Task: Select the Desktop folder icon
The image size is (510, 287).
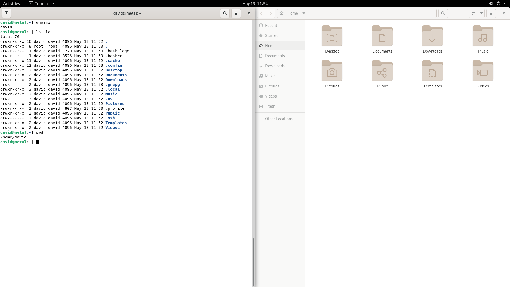Action: pos(332,36)
